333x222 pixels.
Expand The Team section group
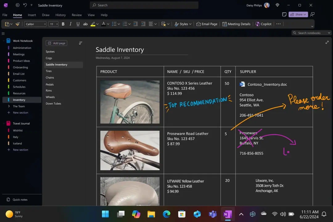point(9,106)
